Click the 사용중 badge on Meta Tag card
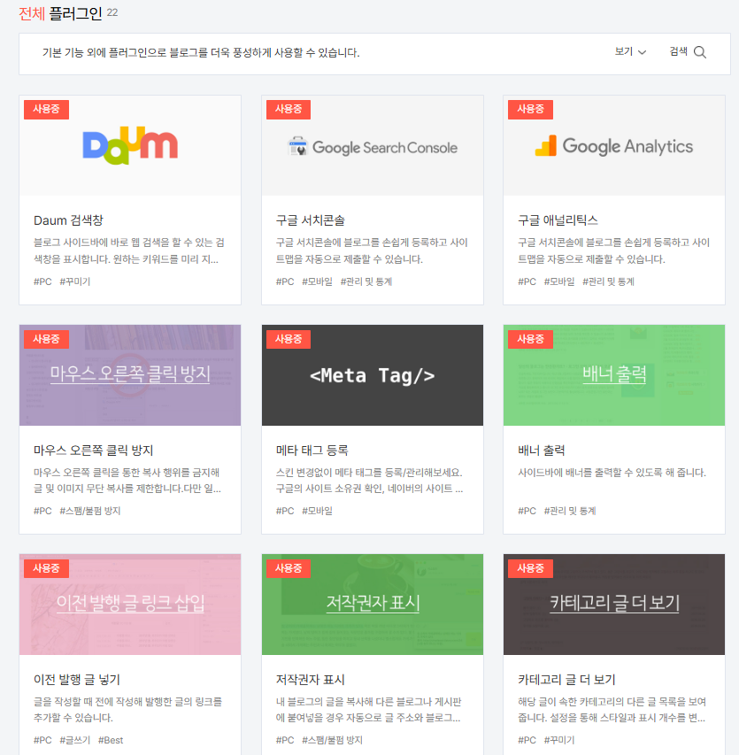 [289, 339]
